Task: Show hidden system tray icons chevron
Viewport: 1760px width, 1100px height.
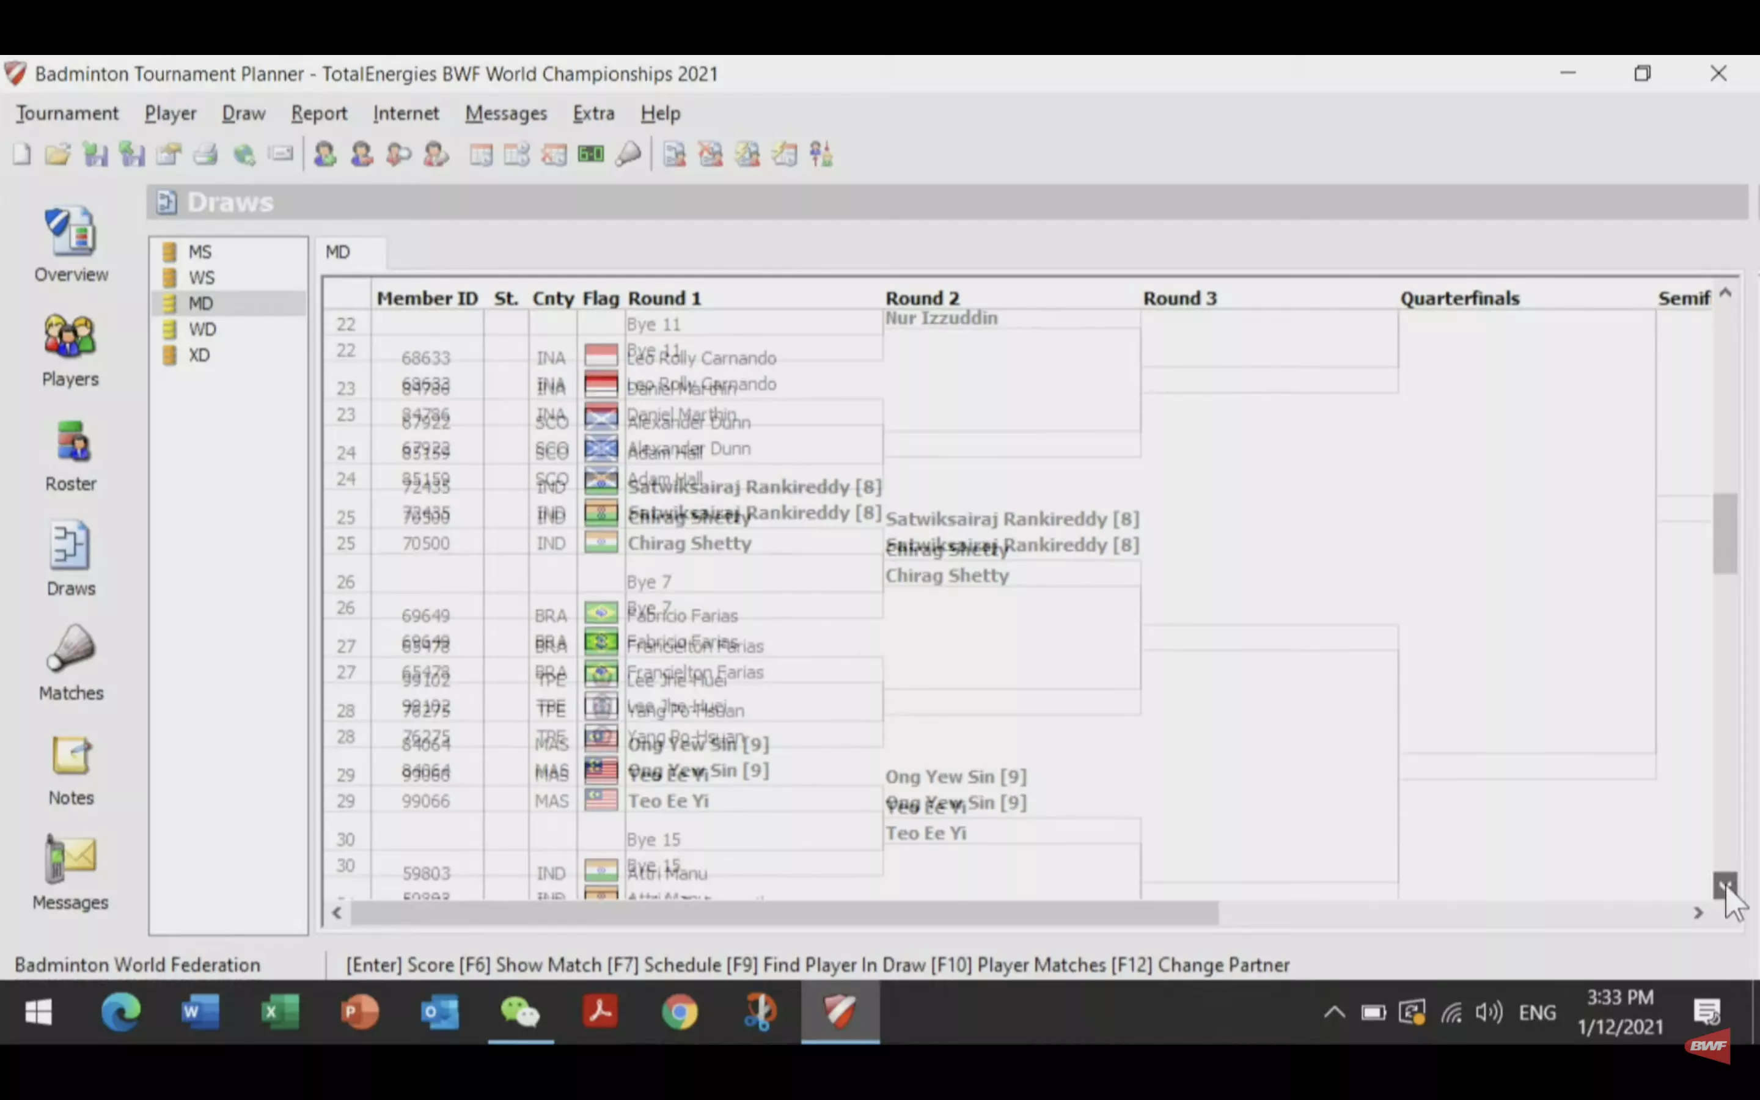Action: 1334,1012
